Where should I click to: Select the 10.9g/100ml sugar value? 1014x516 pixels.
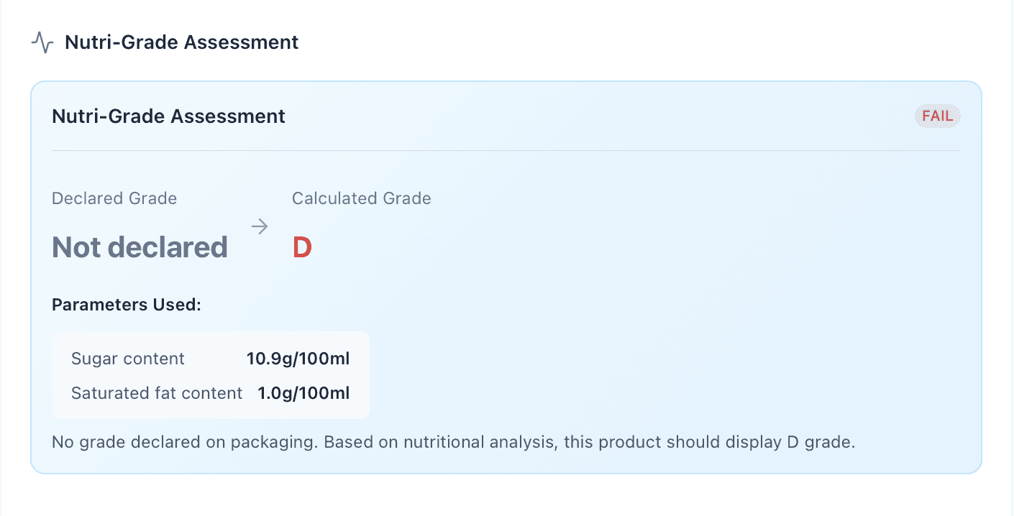tap(298, 359)
